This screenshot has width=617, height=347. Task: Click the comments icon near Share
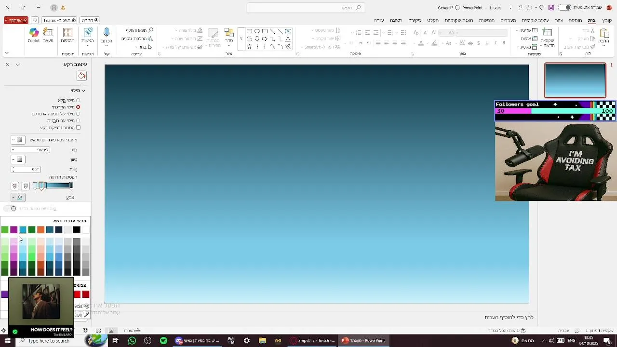click(35, 20)
